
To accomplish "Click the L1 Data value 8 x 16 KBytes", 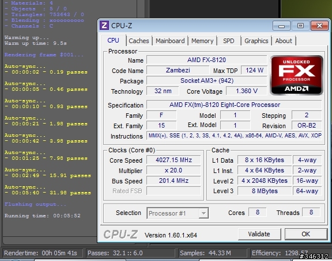I will [x=265, y=160].
